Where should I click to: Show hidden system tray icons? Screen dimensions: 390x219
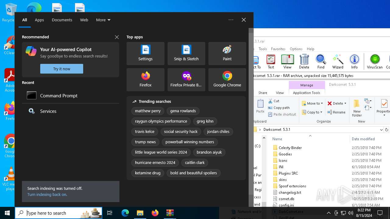[328, 213]
